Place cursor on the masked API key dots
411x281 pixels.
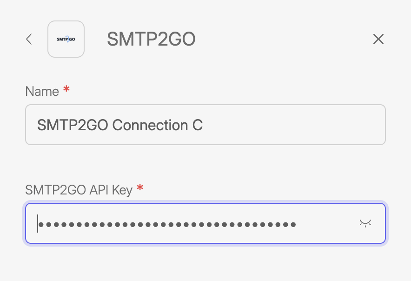tap(167, 225)
